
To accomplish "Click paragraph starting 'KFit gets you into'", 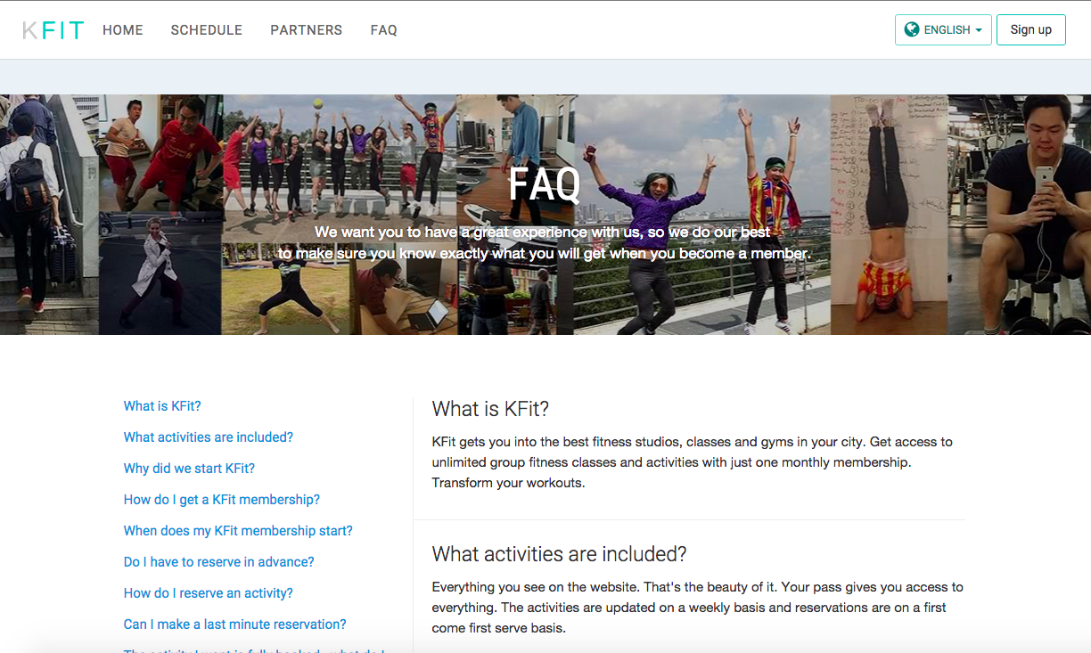I will coord(693,462).
